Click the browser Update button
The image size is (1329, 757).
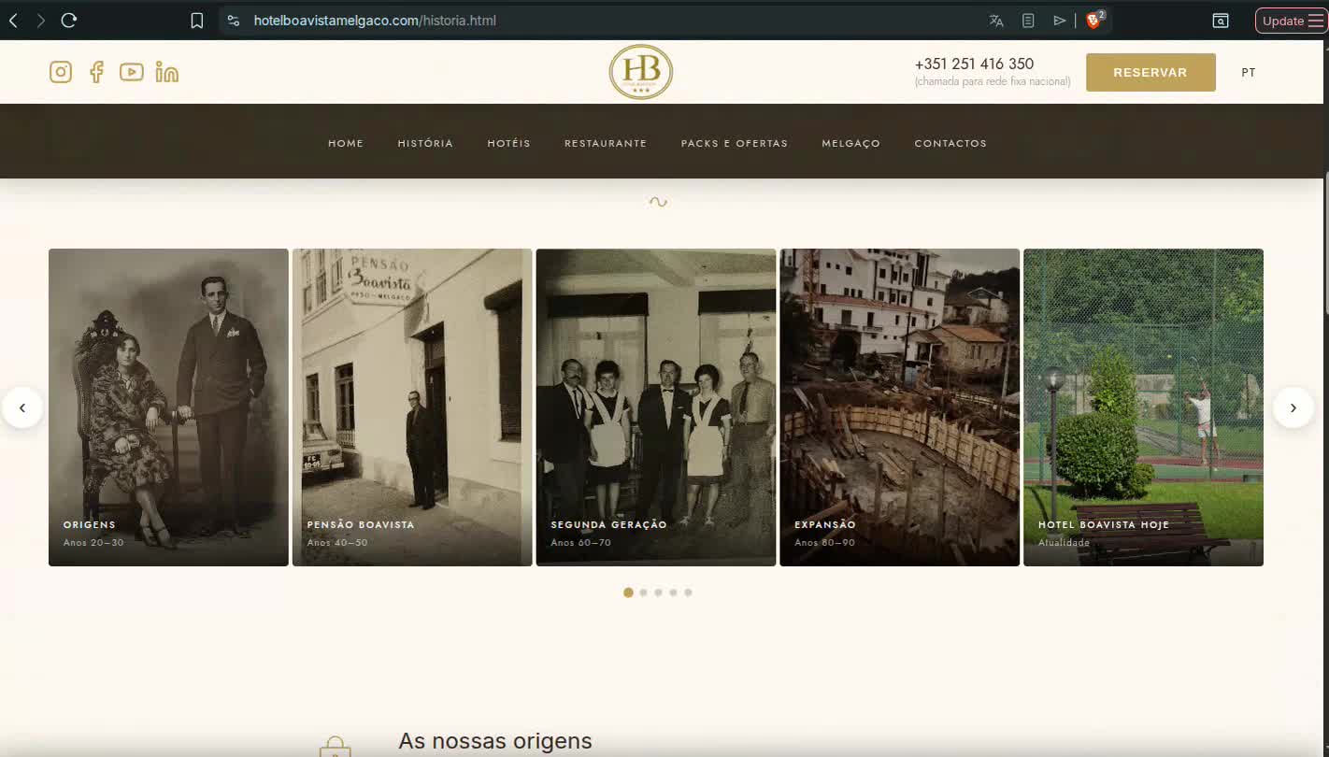pyautogui.click(x=1291, y=21)
